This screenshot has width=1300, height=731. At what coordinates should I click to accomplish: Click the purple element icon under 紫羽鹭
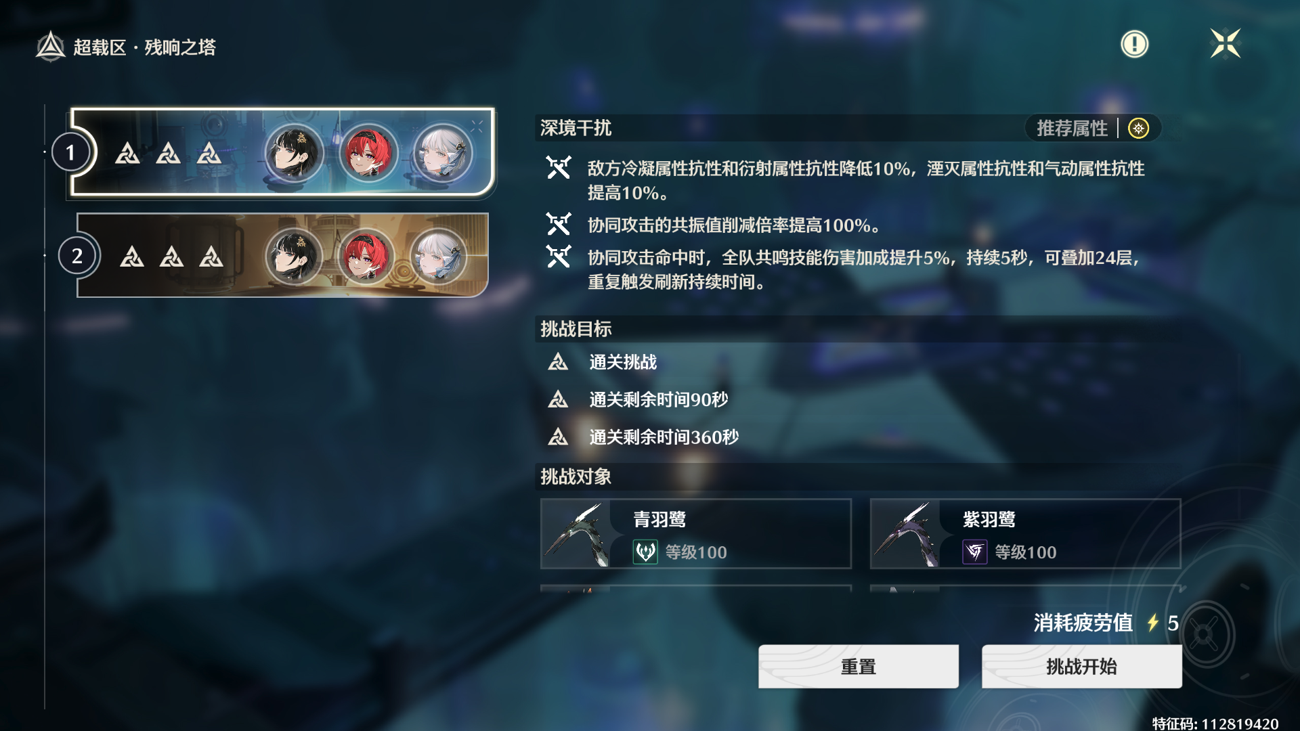[x=975, y=552]
